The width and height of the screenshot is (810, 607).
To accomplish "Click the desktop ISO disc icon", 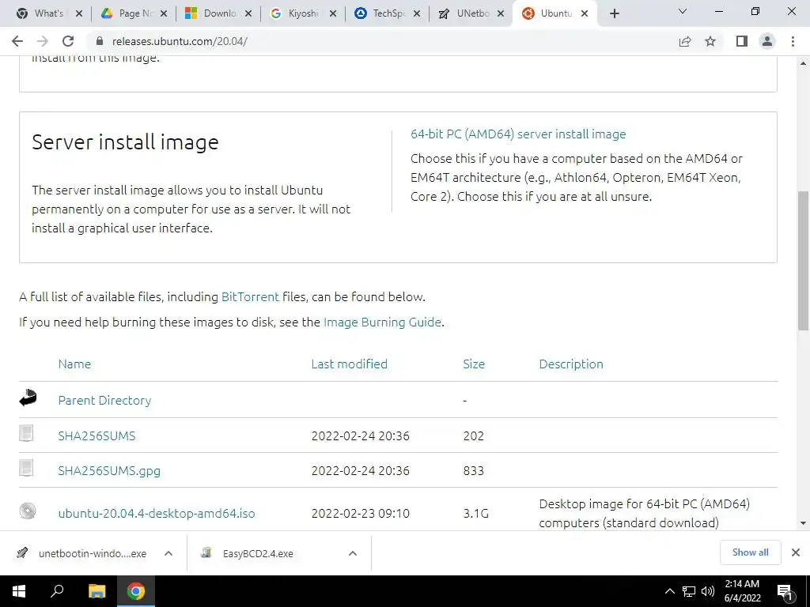I will [28, 511].
